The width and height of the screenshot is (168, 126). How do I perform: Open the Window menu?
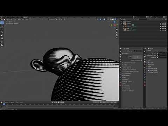(15, 17)
